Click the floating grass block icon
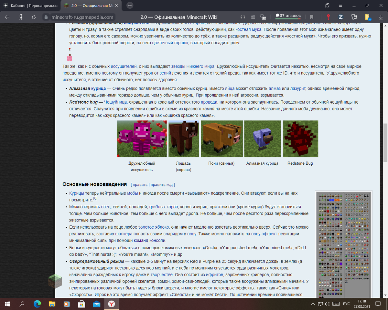This screenshot has height=310, width=388. pyautogui.click(x=55, y=282)
